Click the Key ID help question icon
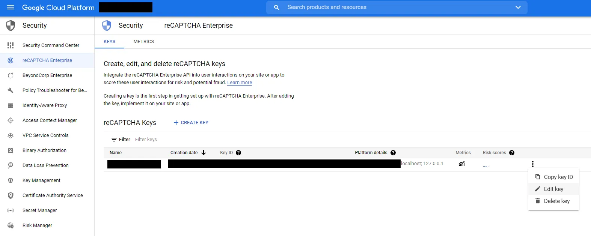This screenshot has width=591, height=236. click(x=238, y=153)
